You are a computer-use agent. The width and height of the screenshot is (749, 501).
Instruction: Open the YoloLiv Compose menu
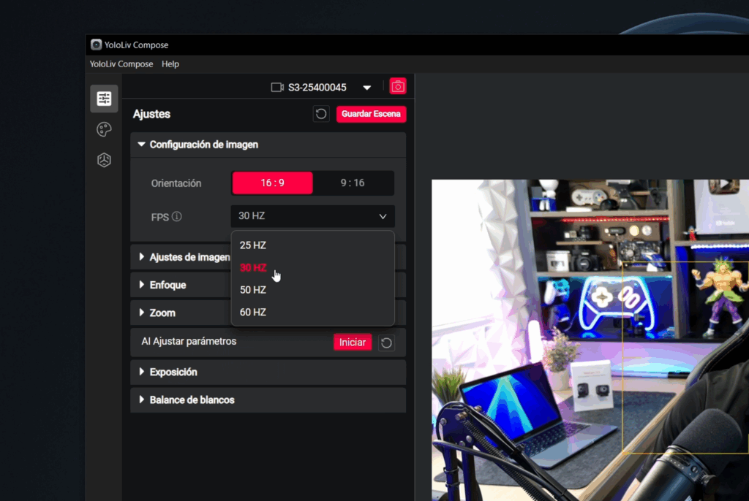121,64
